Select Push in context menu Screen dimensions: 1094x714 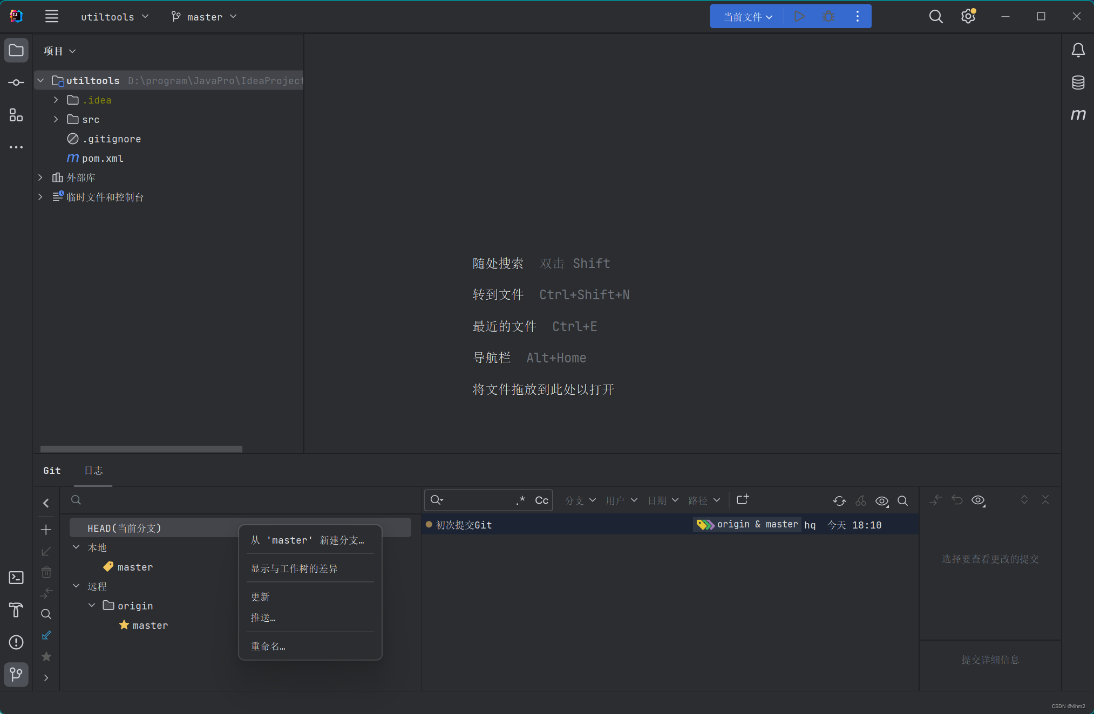point(310,617)
